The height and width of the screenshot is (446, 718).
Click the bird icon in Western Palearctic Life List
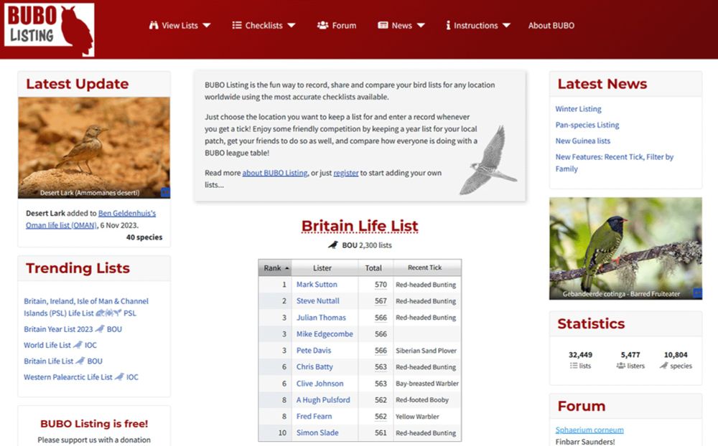point(119,377)
